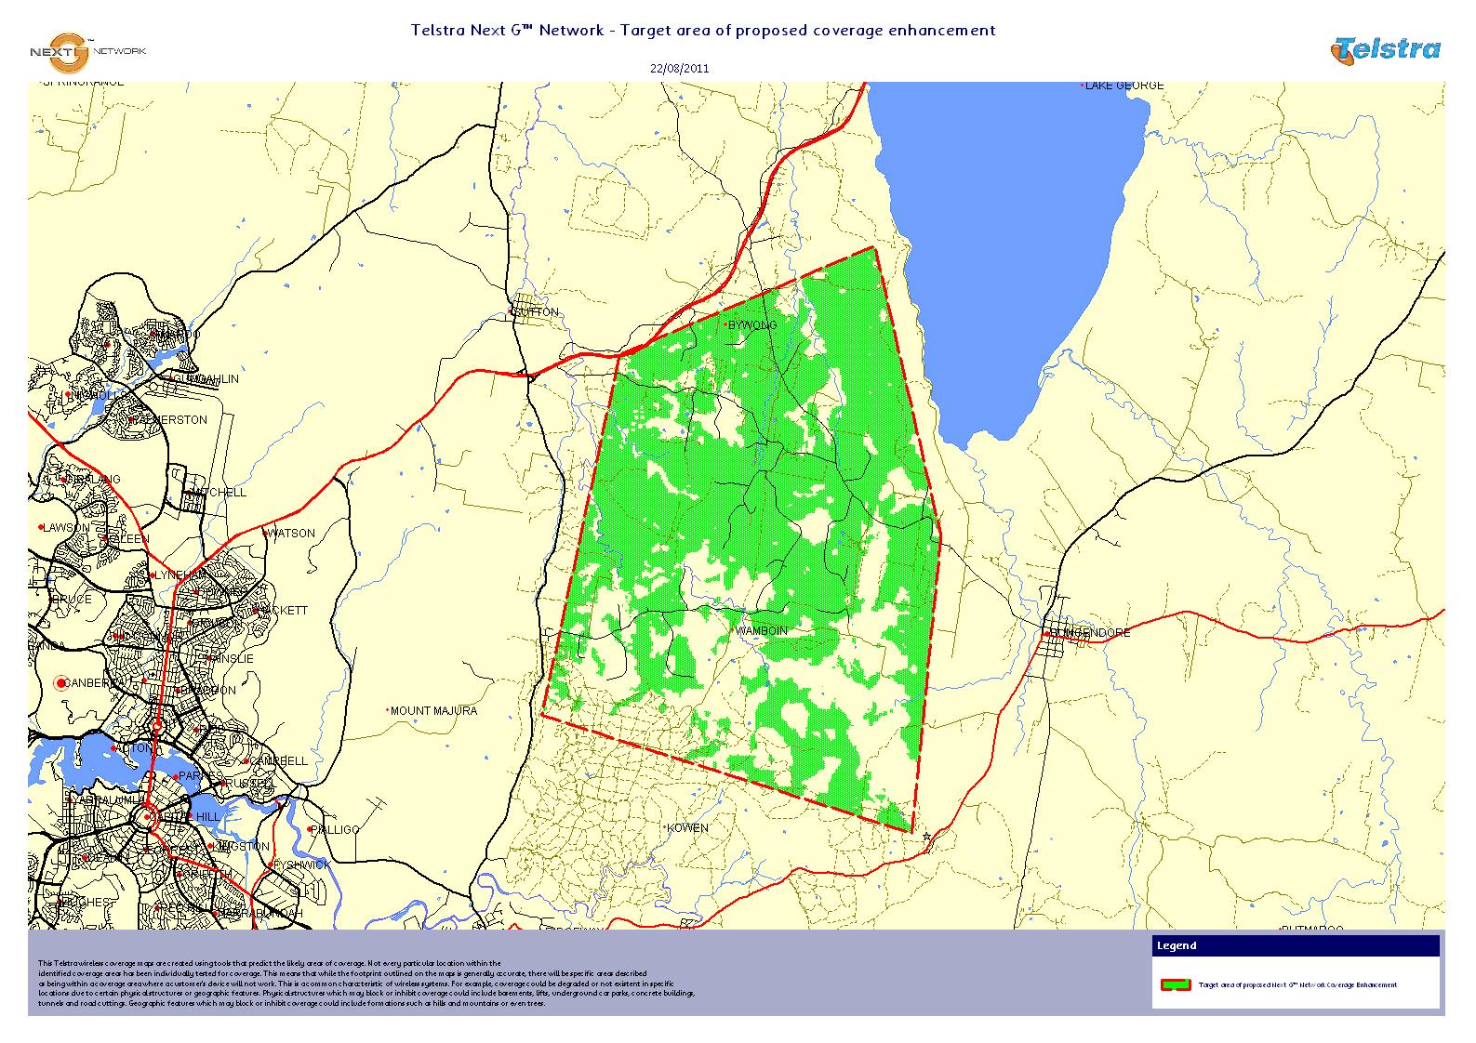Click the red dot beside Mount Majura
This screenshot has height=1043, width=1476.
pos(388,710)
